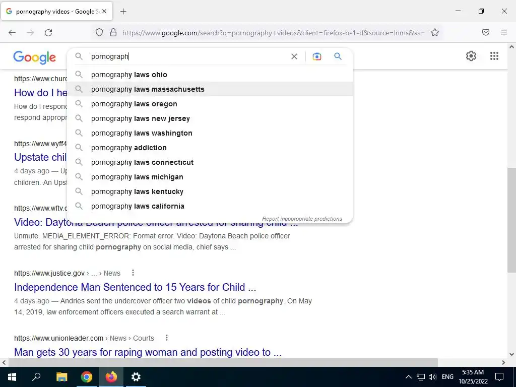Search by image with camera icon
516x387 pixels.
click(x=316, y=56)
